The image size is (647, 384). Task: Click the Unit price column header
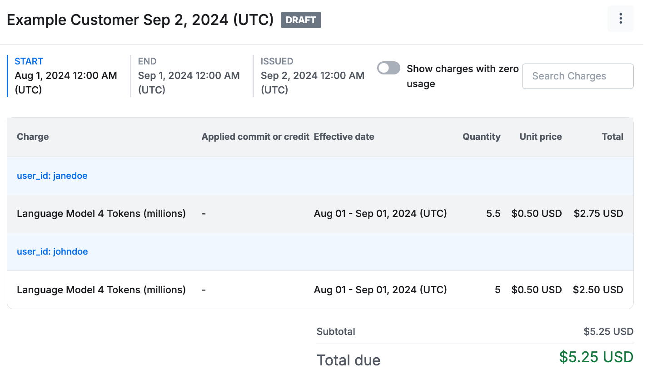(540, 137)
